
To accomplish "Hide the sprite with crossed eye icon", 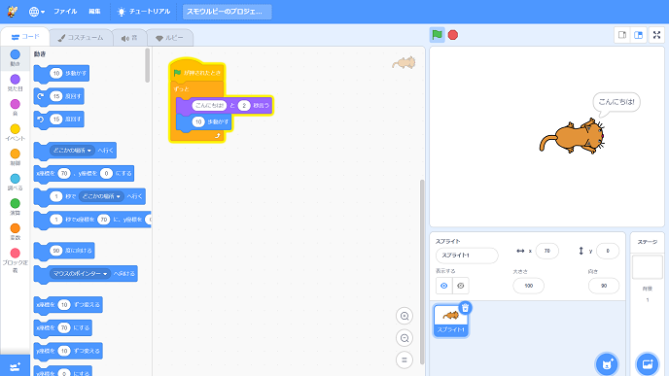I will click(460, 286).
